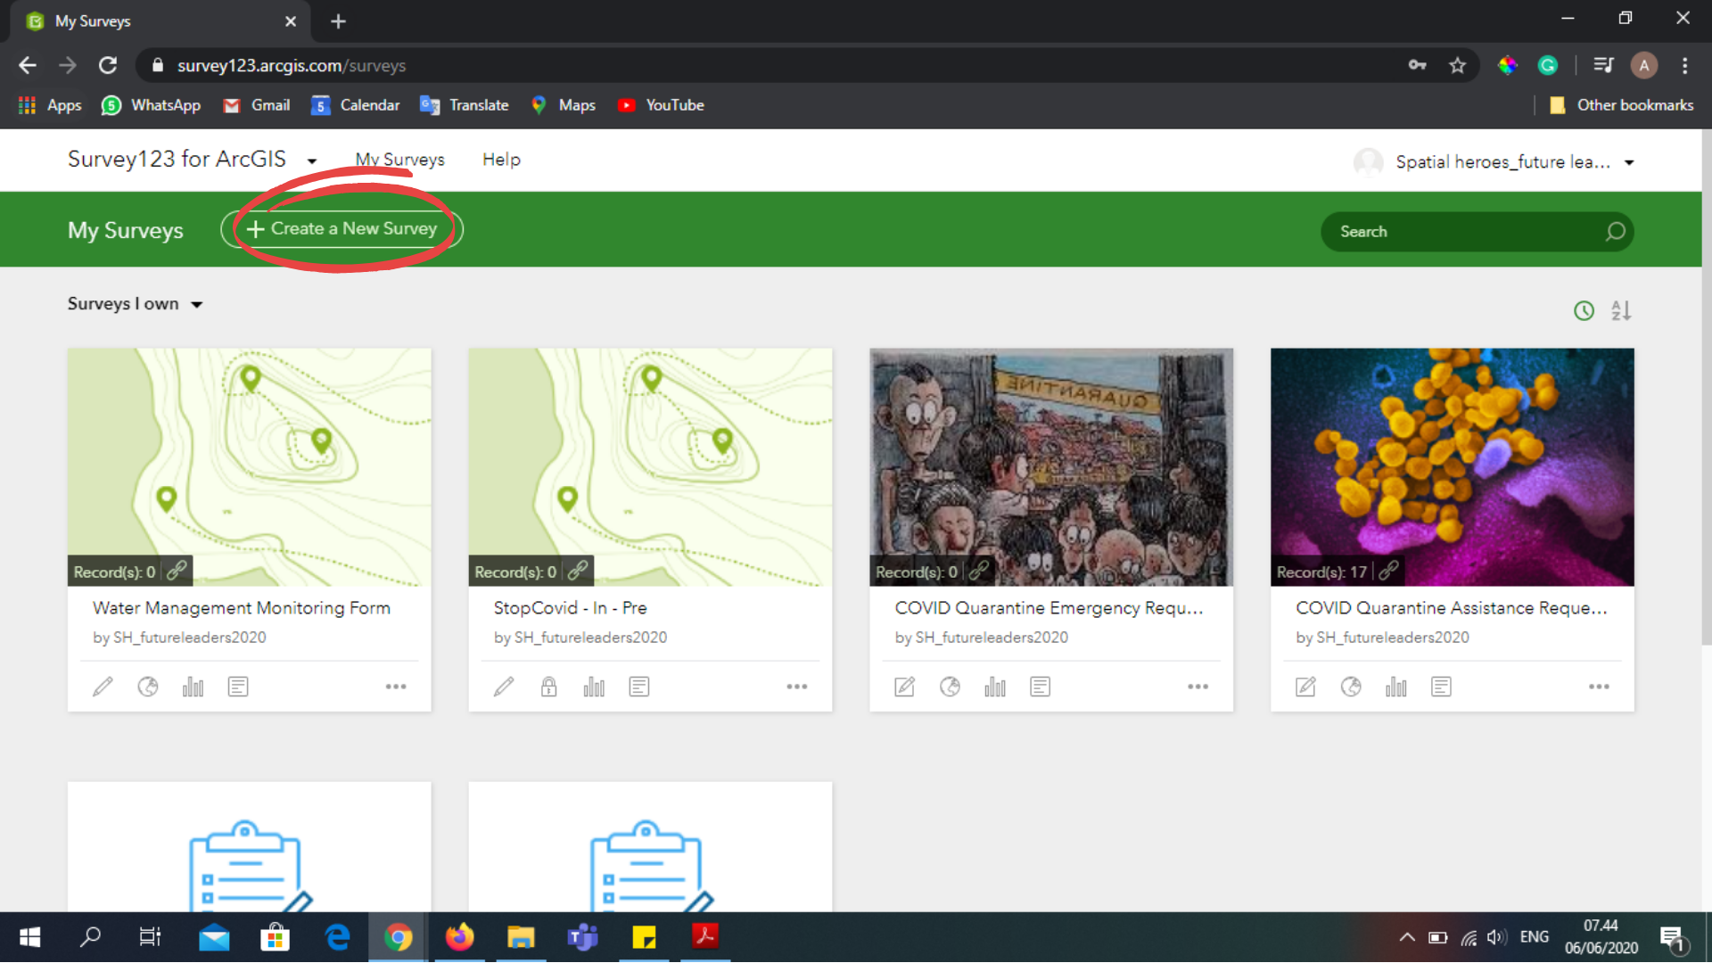
Task: Open more options for StopCovid - In - Pre
Action: (x=797, y=687)
